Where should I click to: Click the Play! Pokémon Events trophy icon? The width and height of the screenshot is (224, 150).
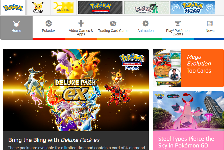178,23
